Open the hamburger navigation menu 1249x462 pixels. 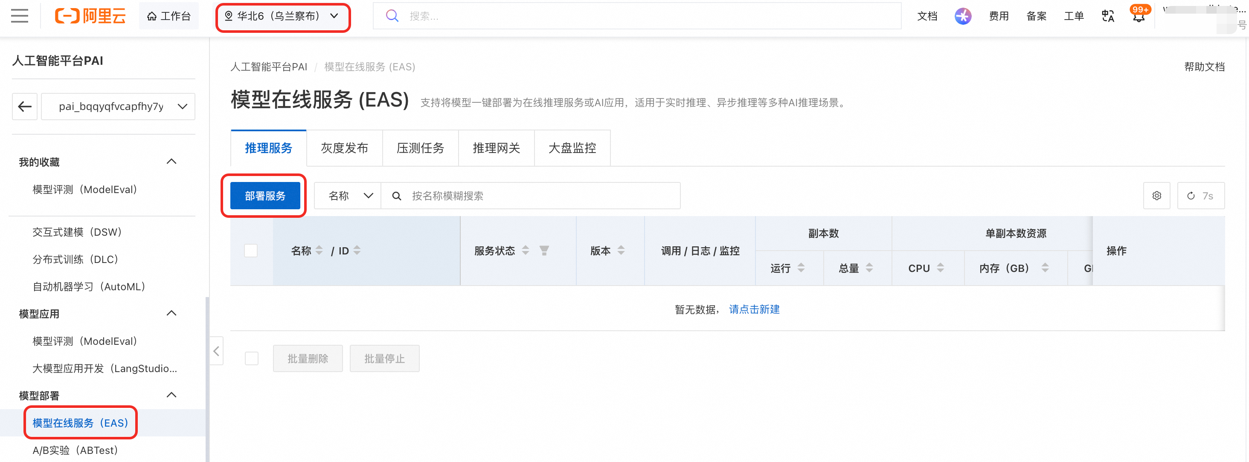pos(19,16)
